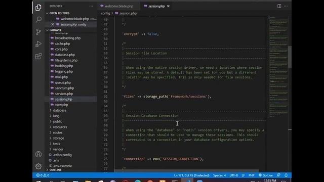Screen dimensions: 324x182
Task: Click cursor position Ln 171, Col 45
Action: point(191,175)
